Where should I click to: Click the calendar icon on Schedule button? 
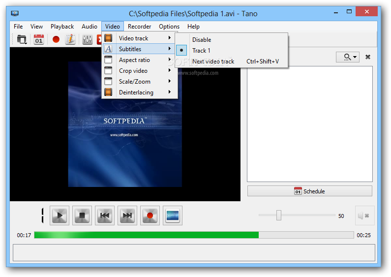[298, 191]
